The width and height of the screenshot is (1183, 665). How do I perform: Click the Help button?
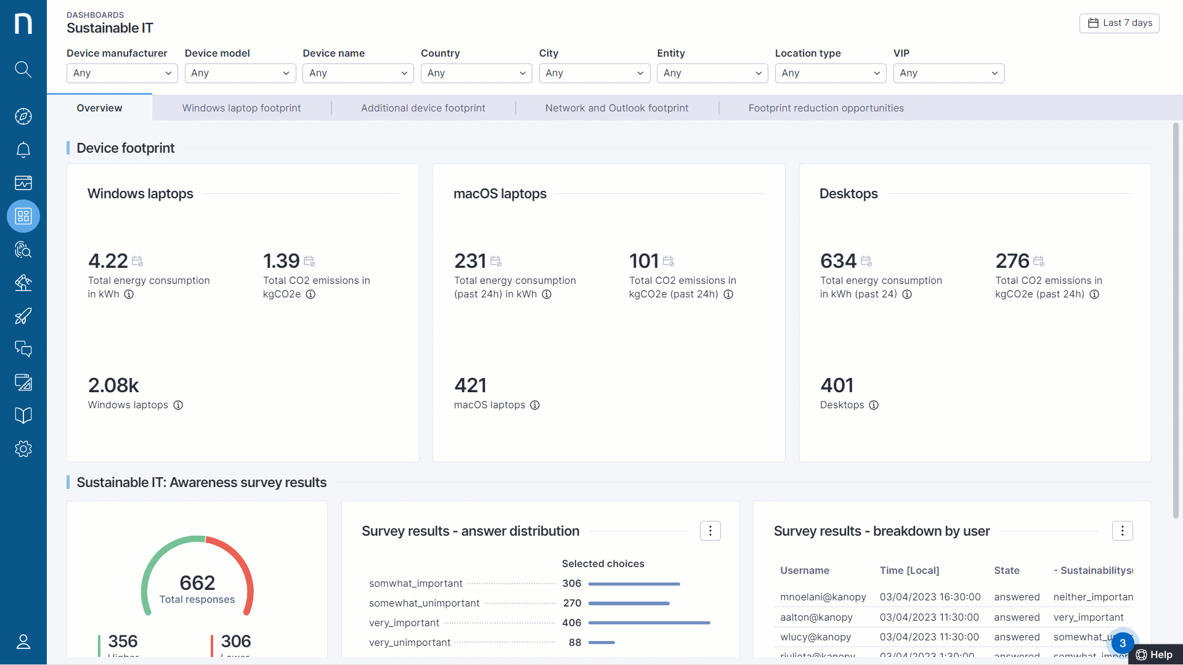(1155, 655)
